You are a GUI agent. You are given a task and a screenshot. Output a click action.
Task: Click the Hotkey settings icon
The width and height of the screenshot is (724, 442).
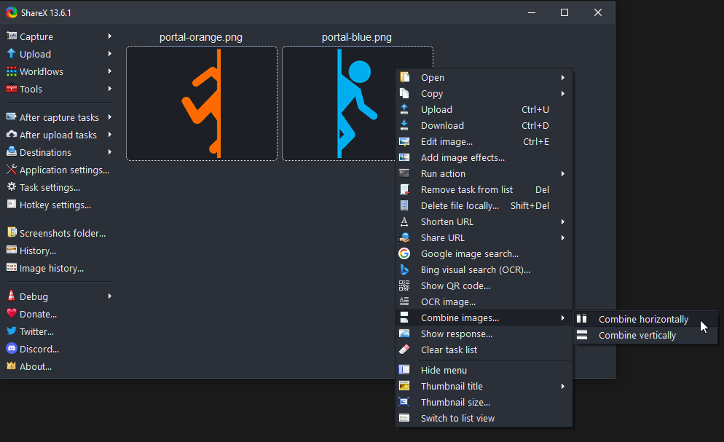coord(12,205)
